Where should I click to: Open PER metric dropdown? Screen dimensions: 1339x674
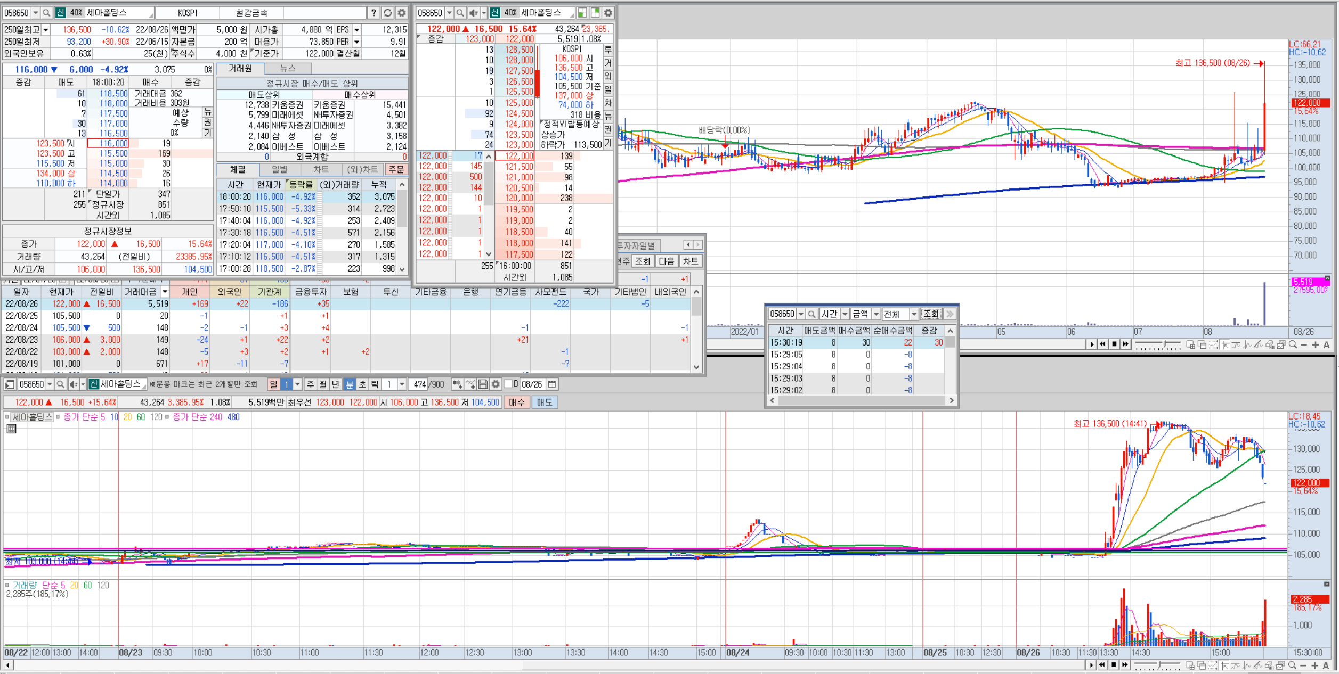[356, 42]
